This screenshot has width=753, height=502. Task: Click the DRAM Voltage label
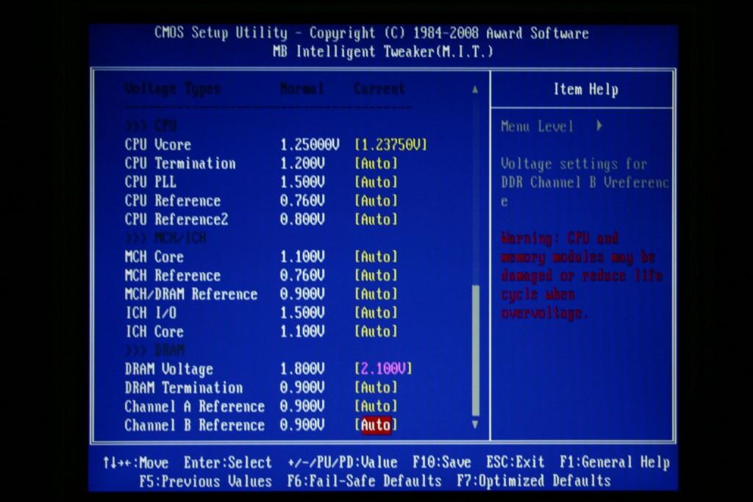(x=169, y=370)
